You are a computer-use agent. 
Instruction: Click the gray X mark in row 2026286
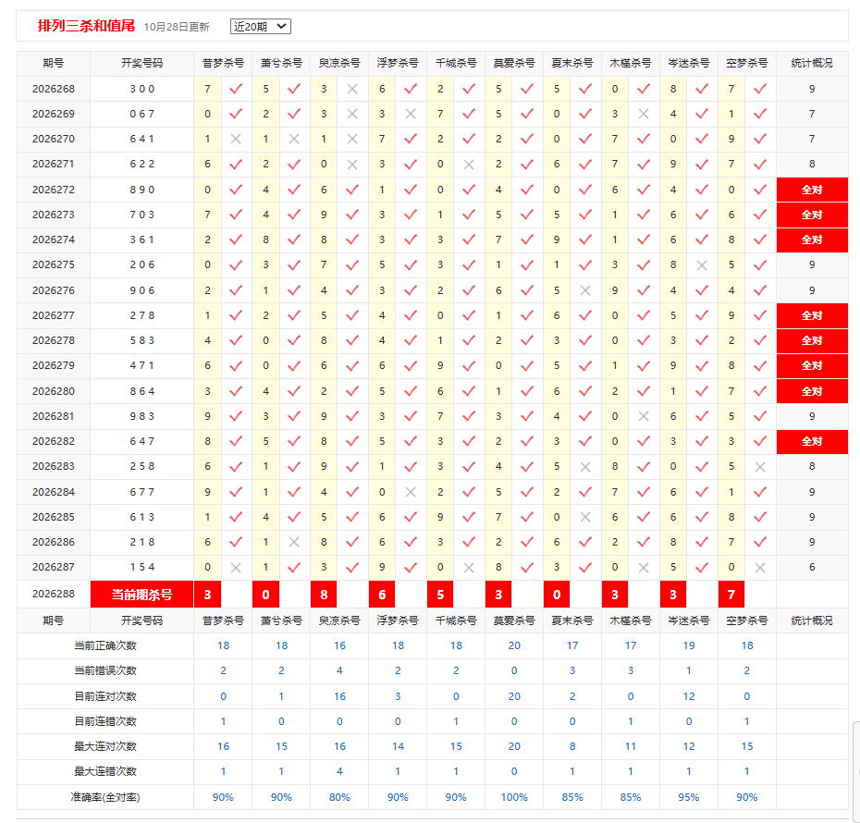coord(294,542)
